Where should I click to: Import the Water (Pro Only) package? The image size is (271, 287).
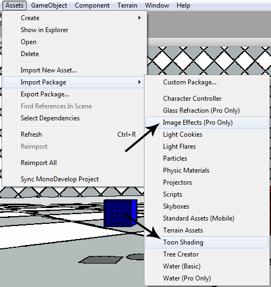(207, 278)
